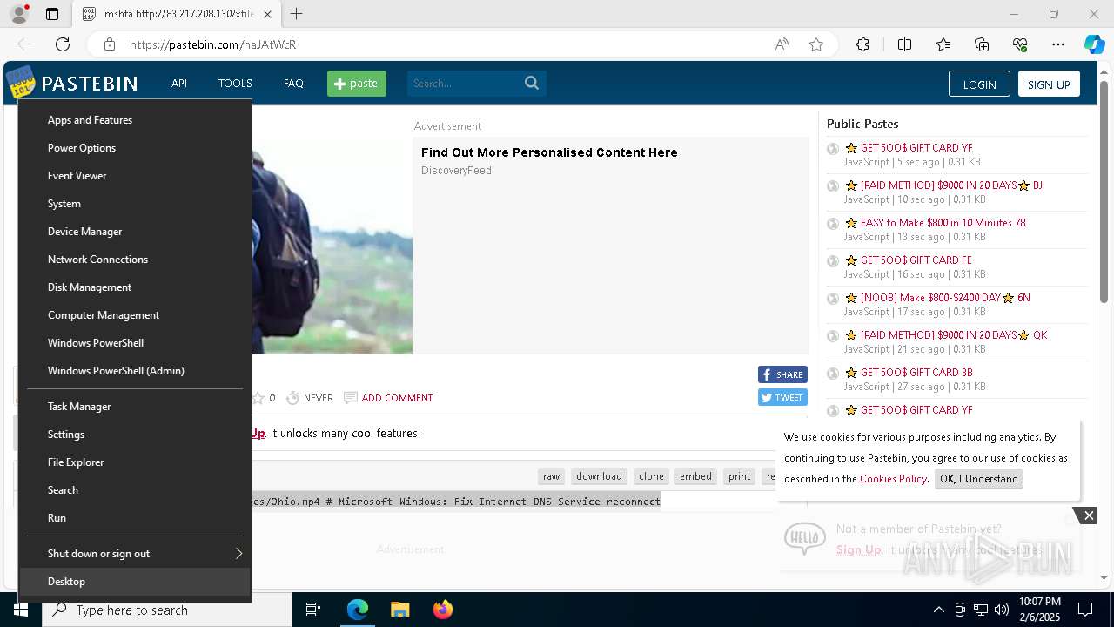The height and width of the screenshot is (627, 1114).
Task: Open the Run dialog entry
Action: tap(135, 518)
